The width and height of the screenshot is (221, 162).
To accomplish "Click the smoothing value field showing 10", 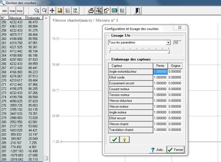I will pyautogui.click(x=177, y=42).
